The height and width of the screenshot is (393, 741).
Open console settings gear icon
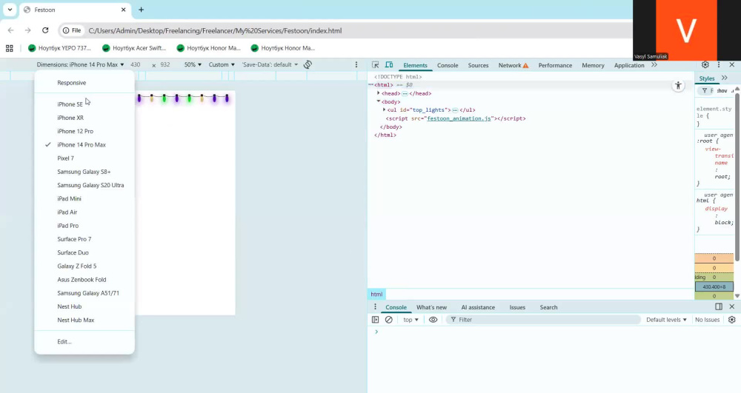pos(731,320)
